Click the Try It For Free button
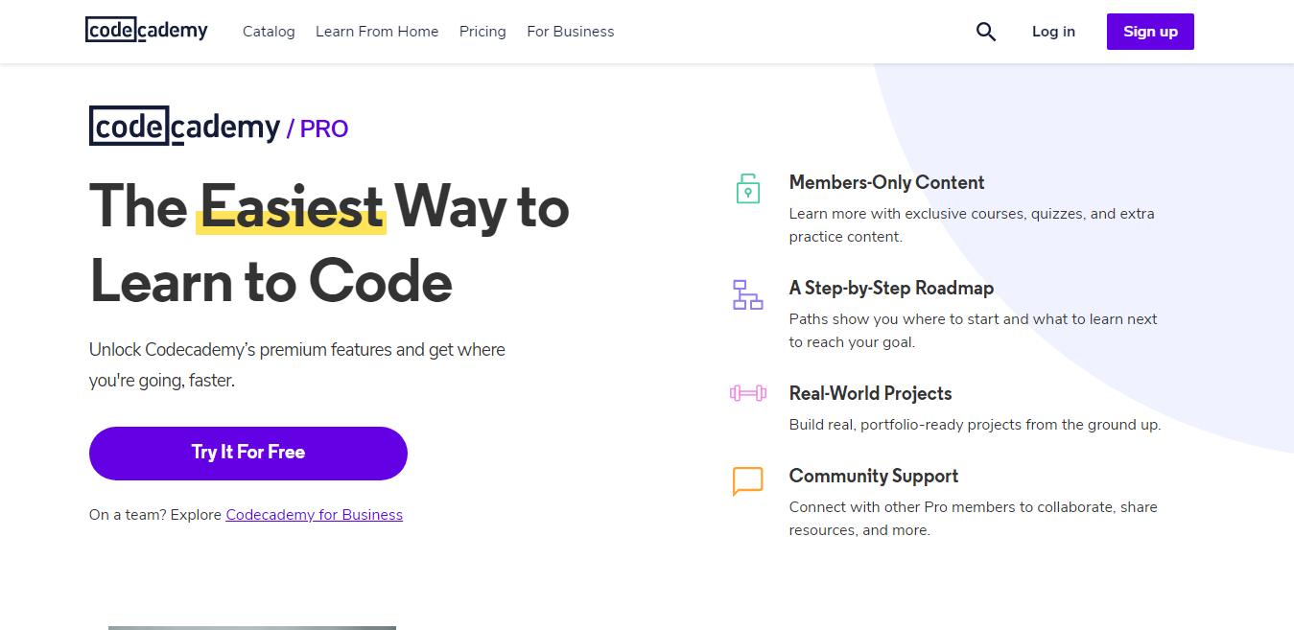 coord(247,453)
